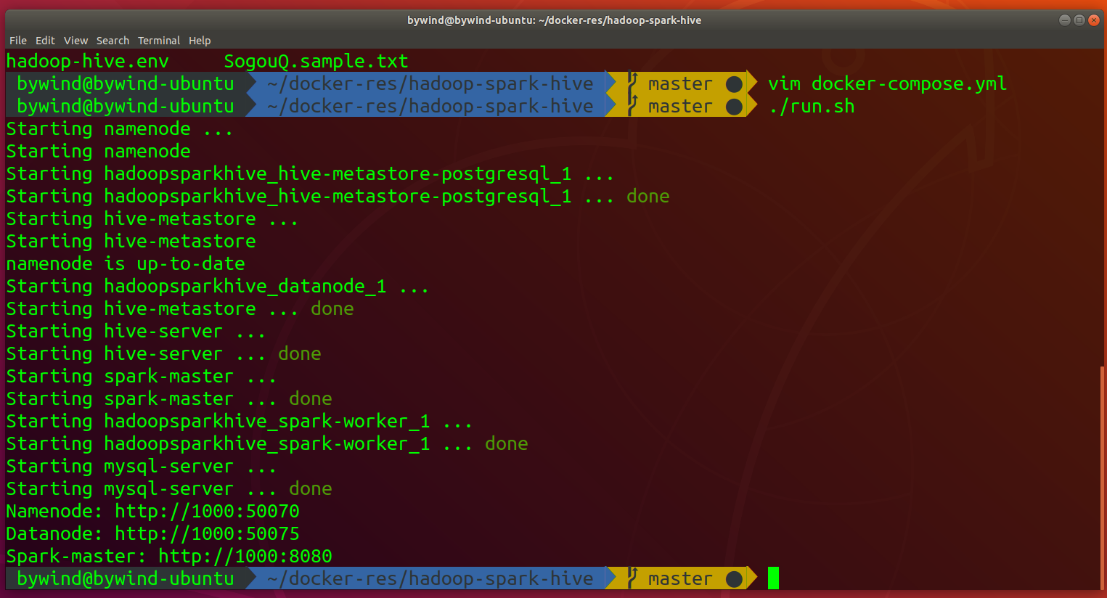Open the View menu
The height and width of the screenshot is (598, 1107).
(x=75, y=41)
